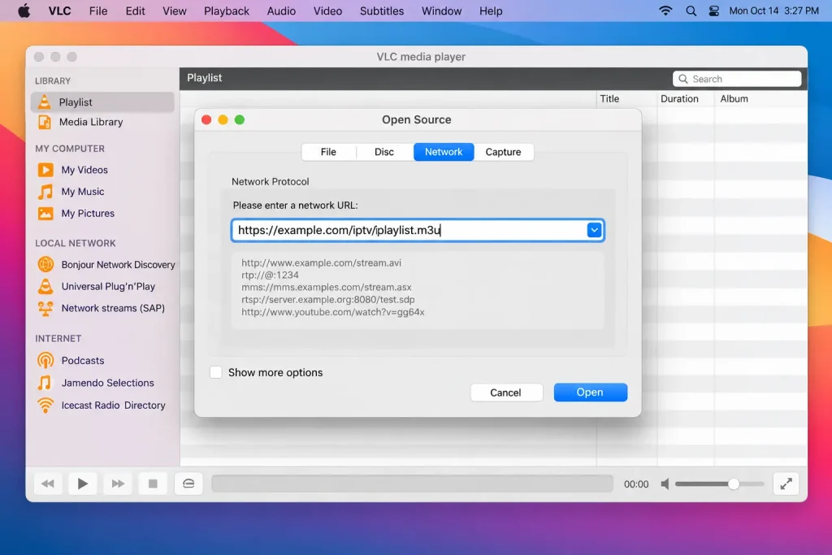
Task: Select Universal Plug'n'Play cone icon
Action: pos(45,287)
